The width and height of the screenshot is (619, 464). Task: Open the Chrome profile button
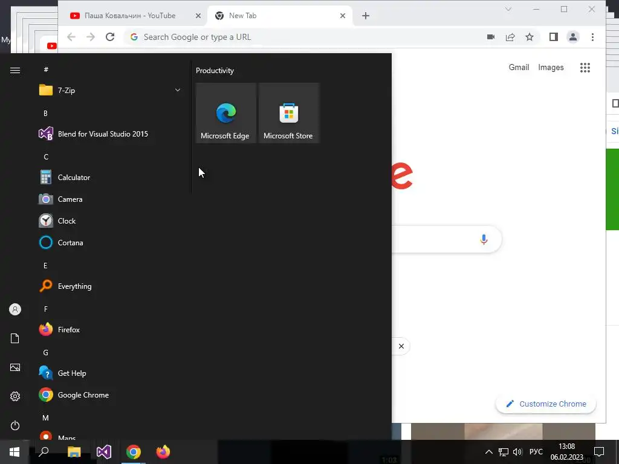coord(573,37)
